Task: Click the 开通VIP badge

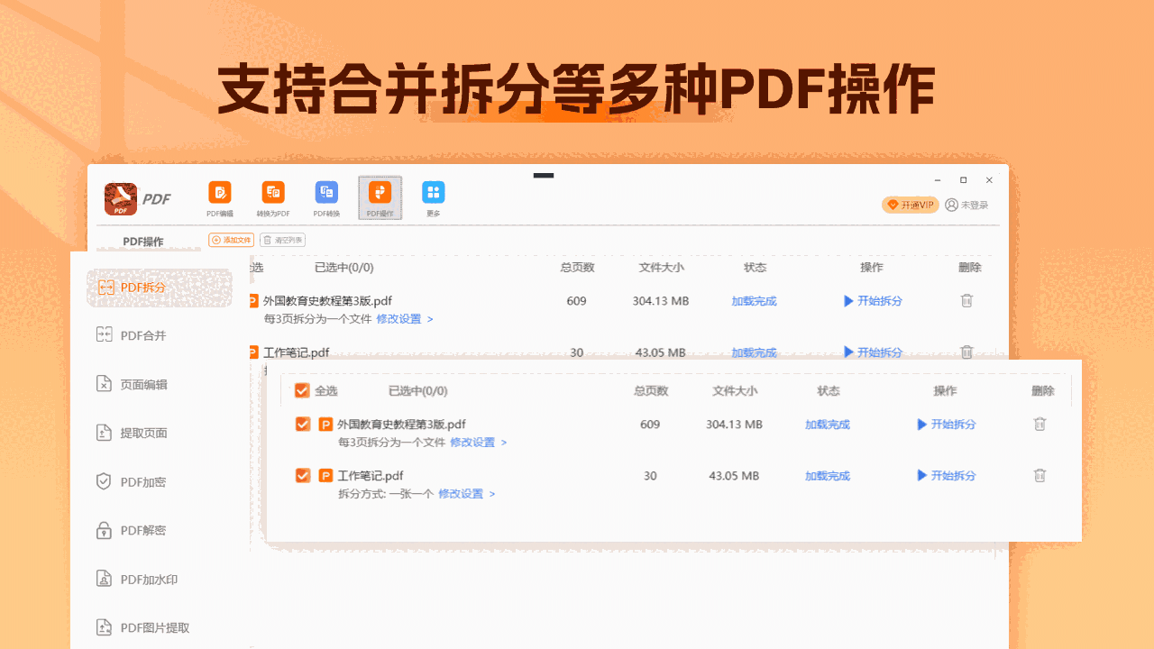Action: (910, 205)
